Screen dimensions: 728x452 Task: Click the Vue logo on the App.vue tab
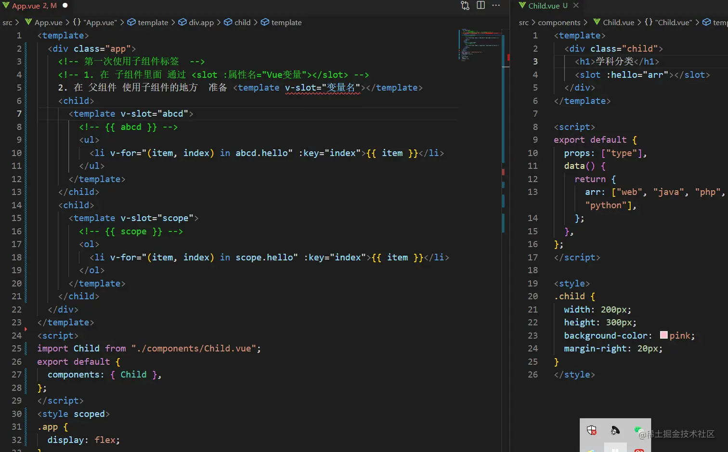pos(6,5)
